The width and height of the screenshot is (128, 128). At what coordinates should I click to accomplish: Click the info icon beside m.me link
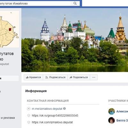click(64, 108)
